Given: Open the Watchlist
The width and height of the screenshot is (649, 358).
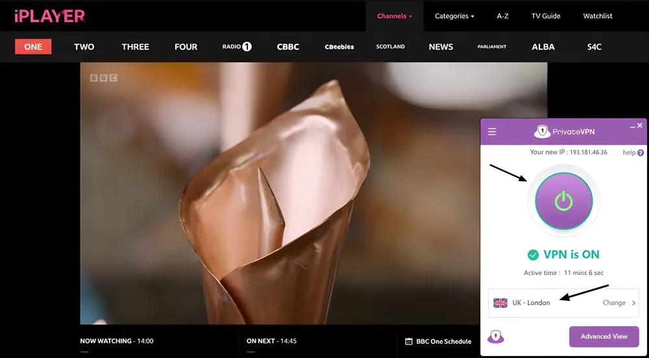Looking at the screenshot, I should click(x=598, y=16).
